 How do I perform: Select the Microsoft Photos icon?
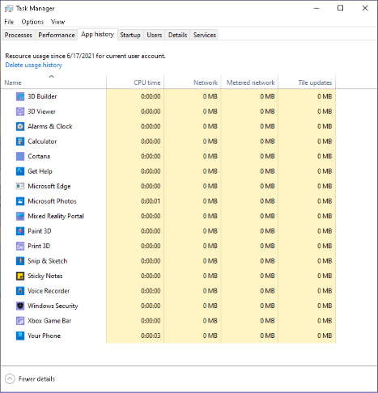(x=20, y=201)
